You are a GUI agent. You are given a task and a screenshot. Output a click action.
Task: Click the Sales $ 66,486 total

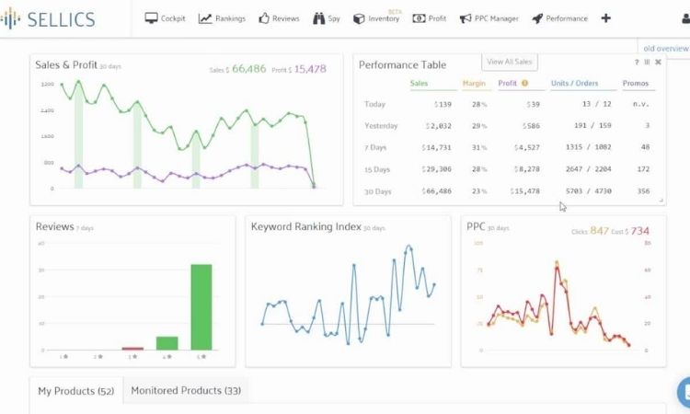pos(237,69)
